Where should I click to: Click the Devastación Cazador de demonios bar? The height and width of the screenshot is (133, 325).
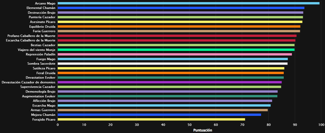[x=170, y=82]
